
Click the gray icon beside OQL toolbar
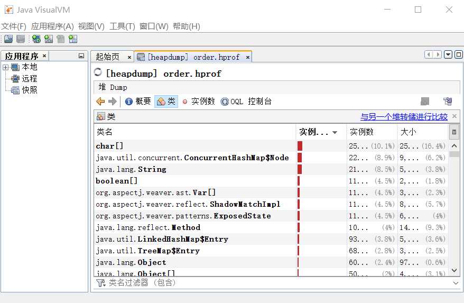coord(425,102)
